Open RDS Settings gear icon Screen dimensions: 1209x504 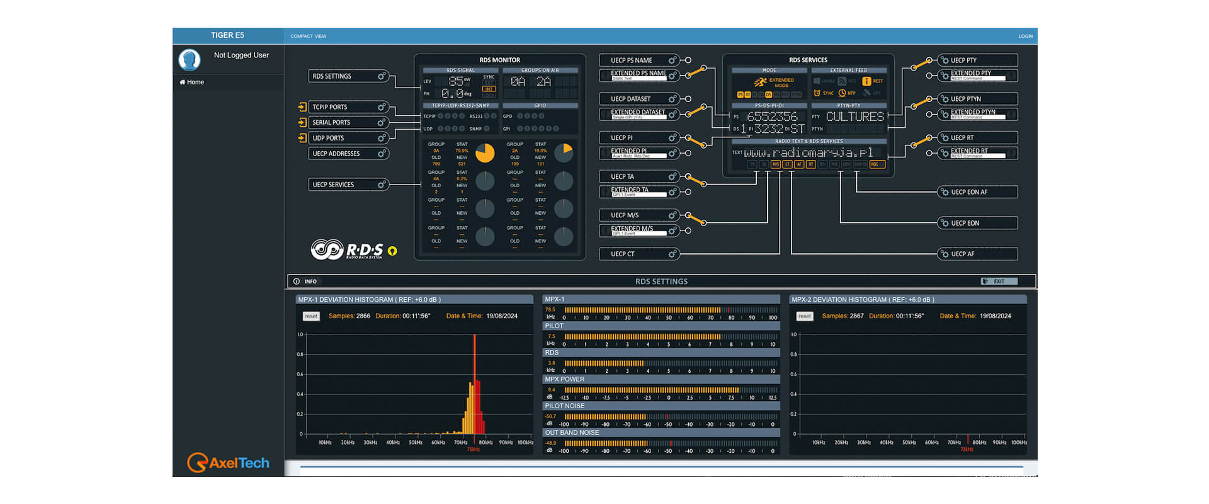(382, 76)
